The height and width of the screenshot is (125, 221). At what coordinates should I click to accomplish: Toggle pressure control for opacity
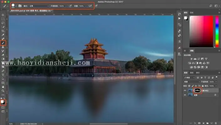tap(70, 6)
